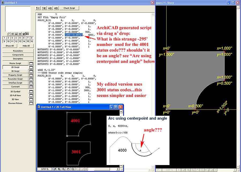Open 3D Script in separate window icon
241x172 pixels.
click(x=31, y=71)
